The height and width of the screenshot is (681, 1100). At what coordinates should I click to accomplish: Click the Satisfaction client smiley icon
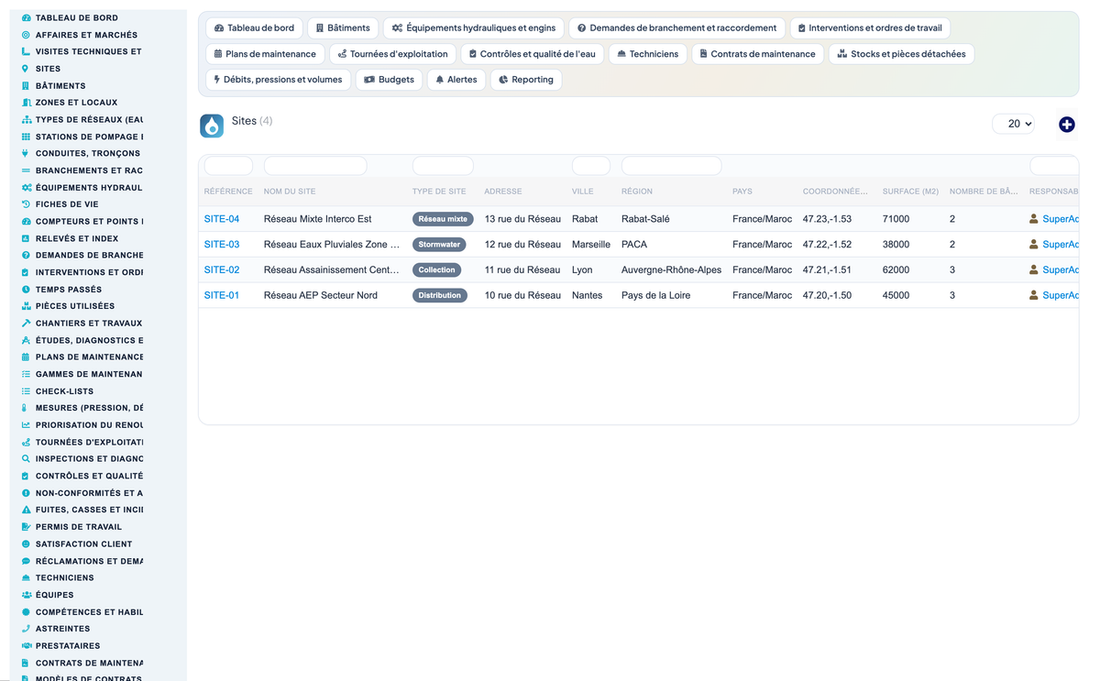(x=26, y=544)
